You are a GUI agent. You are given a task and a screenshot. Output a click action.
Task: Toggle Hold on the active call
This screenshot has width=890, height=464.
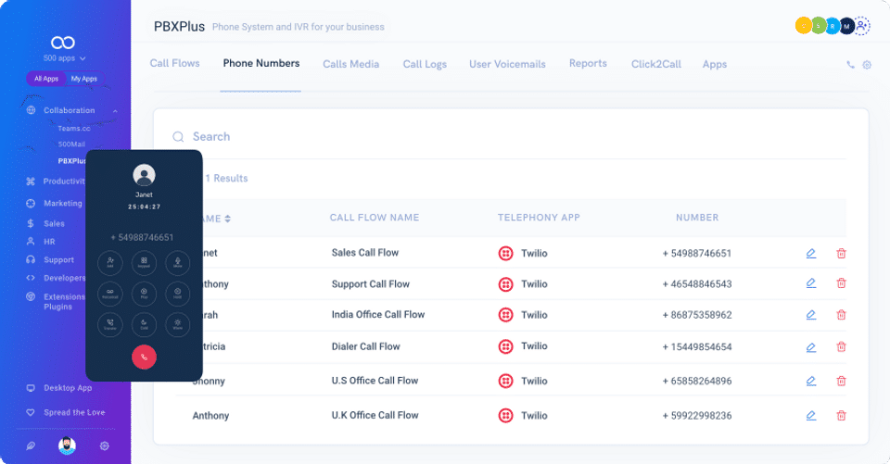[177, 295]
